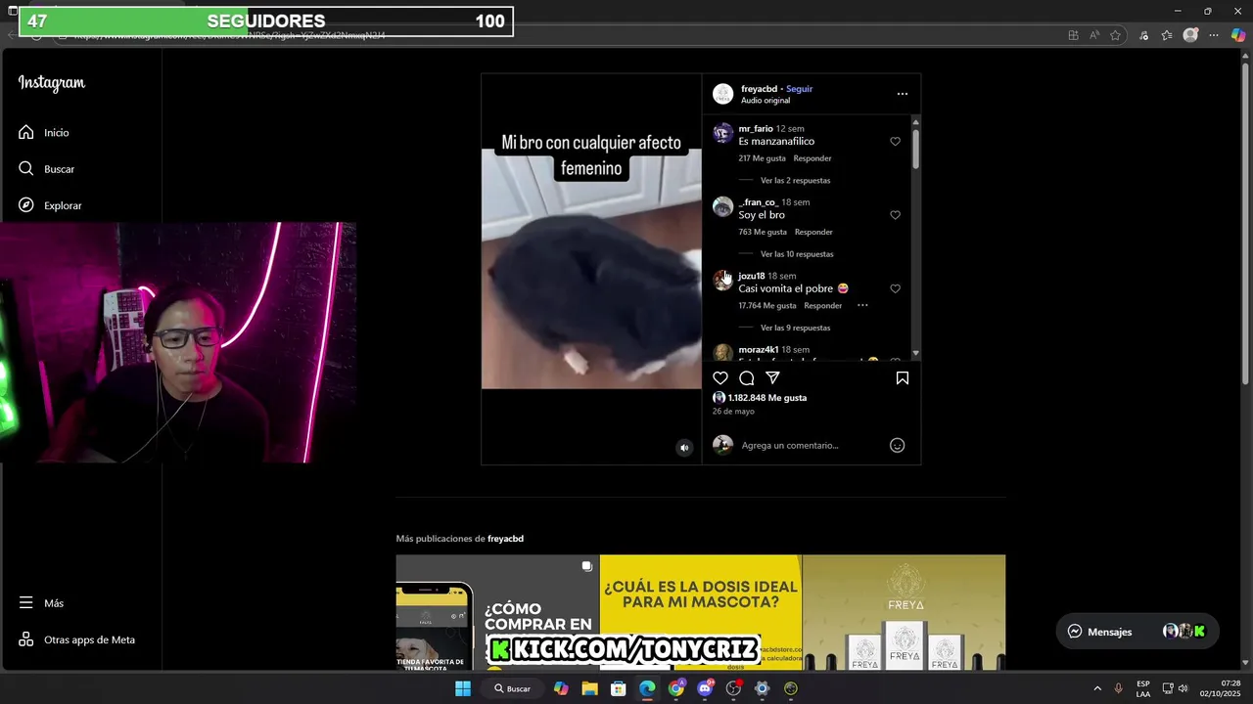Add page to favorites star icon
1253x704 pixels.
1115,35
